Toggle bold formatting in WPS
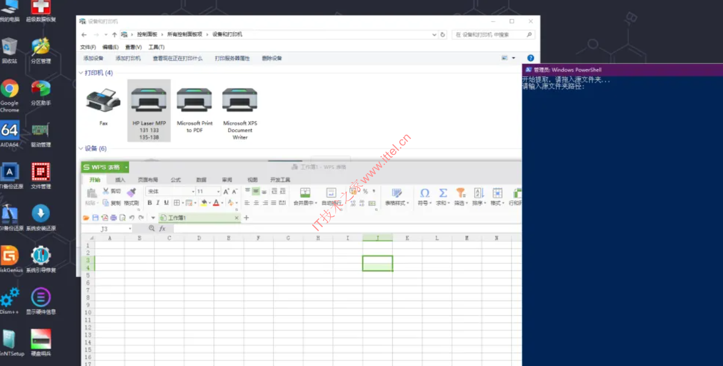The width and height of the screenshot is (723, 366). 150,203
